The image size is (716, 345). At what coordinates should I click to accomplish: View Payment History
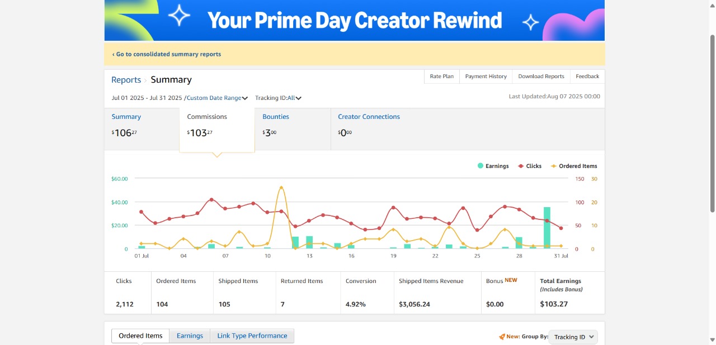point(486,76)
